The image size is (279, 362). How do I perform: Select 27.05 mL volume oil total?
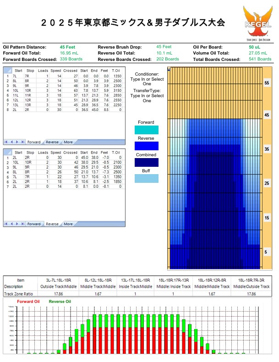(258, 53)
